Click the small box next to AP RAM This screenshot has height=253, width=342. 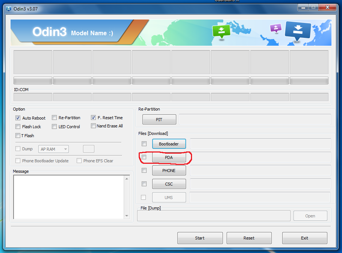[x=89, y=149]
